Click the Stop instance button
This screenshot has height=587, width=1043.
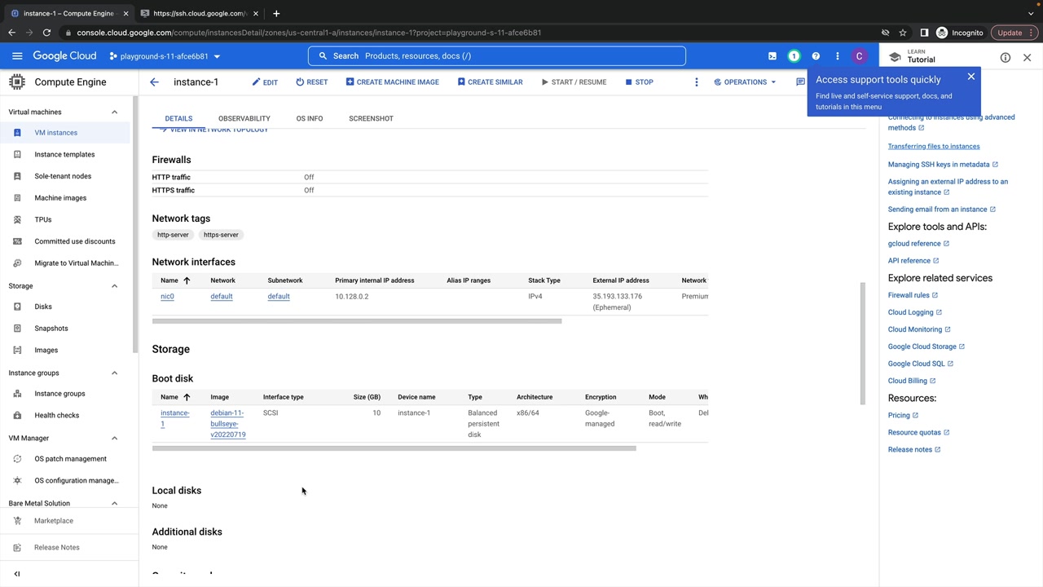tap(639, 82)
